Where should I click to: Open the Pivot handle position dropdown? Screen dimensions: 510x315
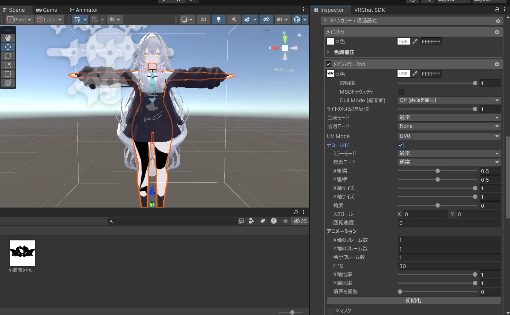(19, 19)
